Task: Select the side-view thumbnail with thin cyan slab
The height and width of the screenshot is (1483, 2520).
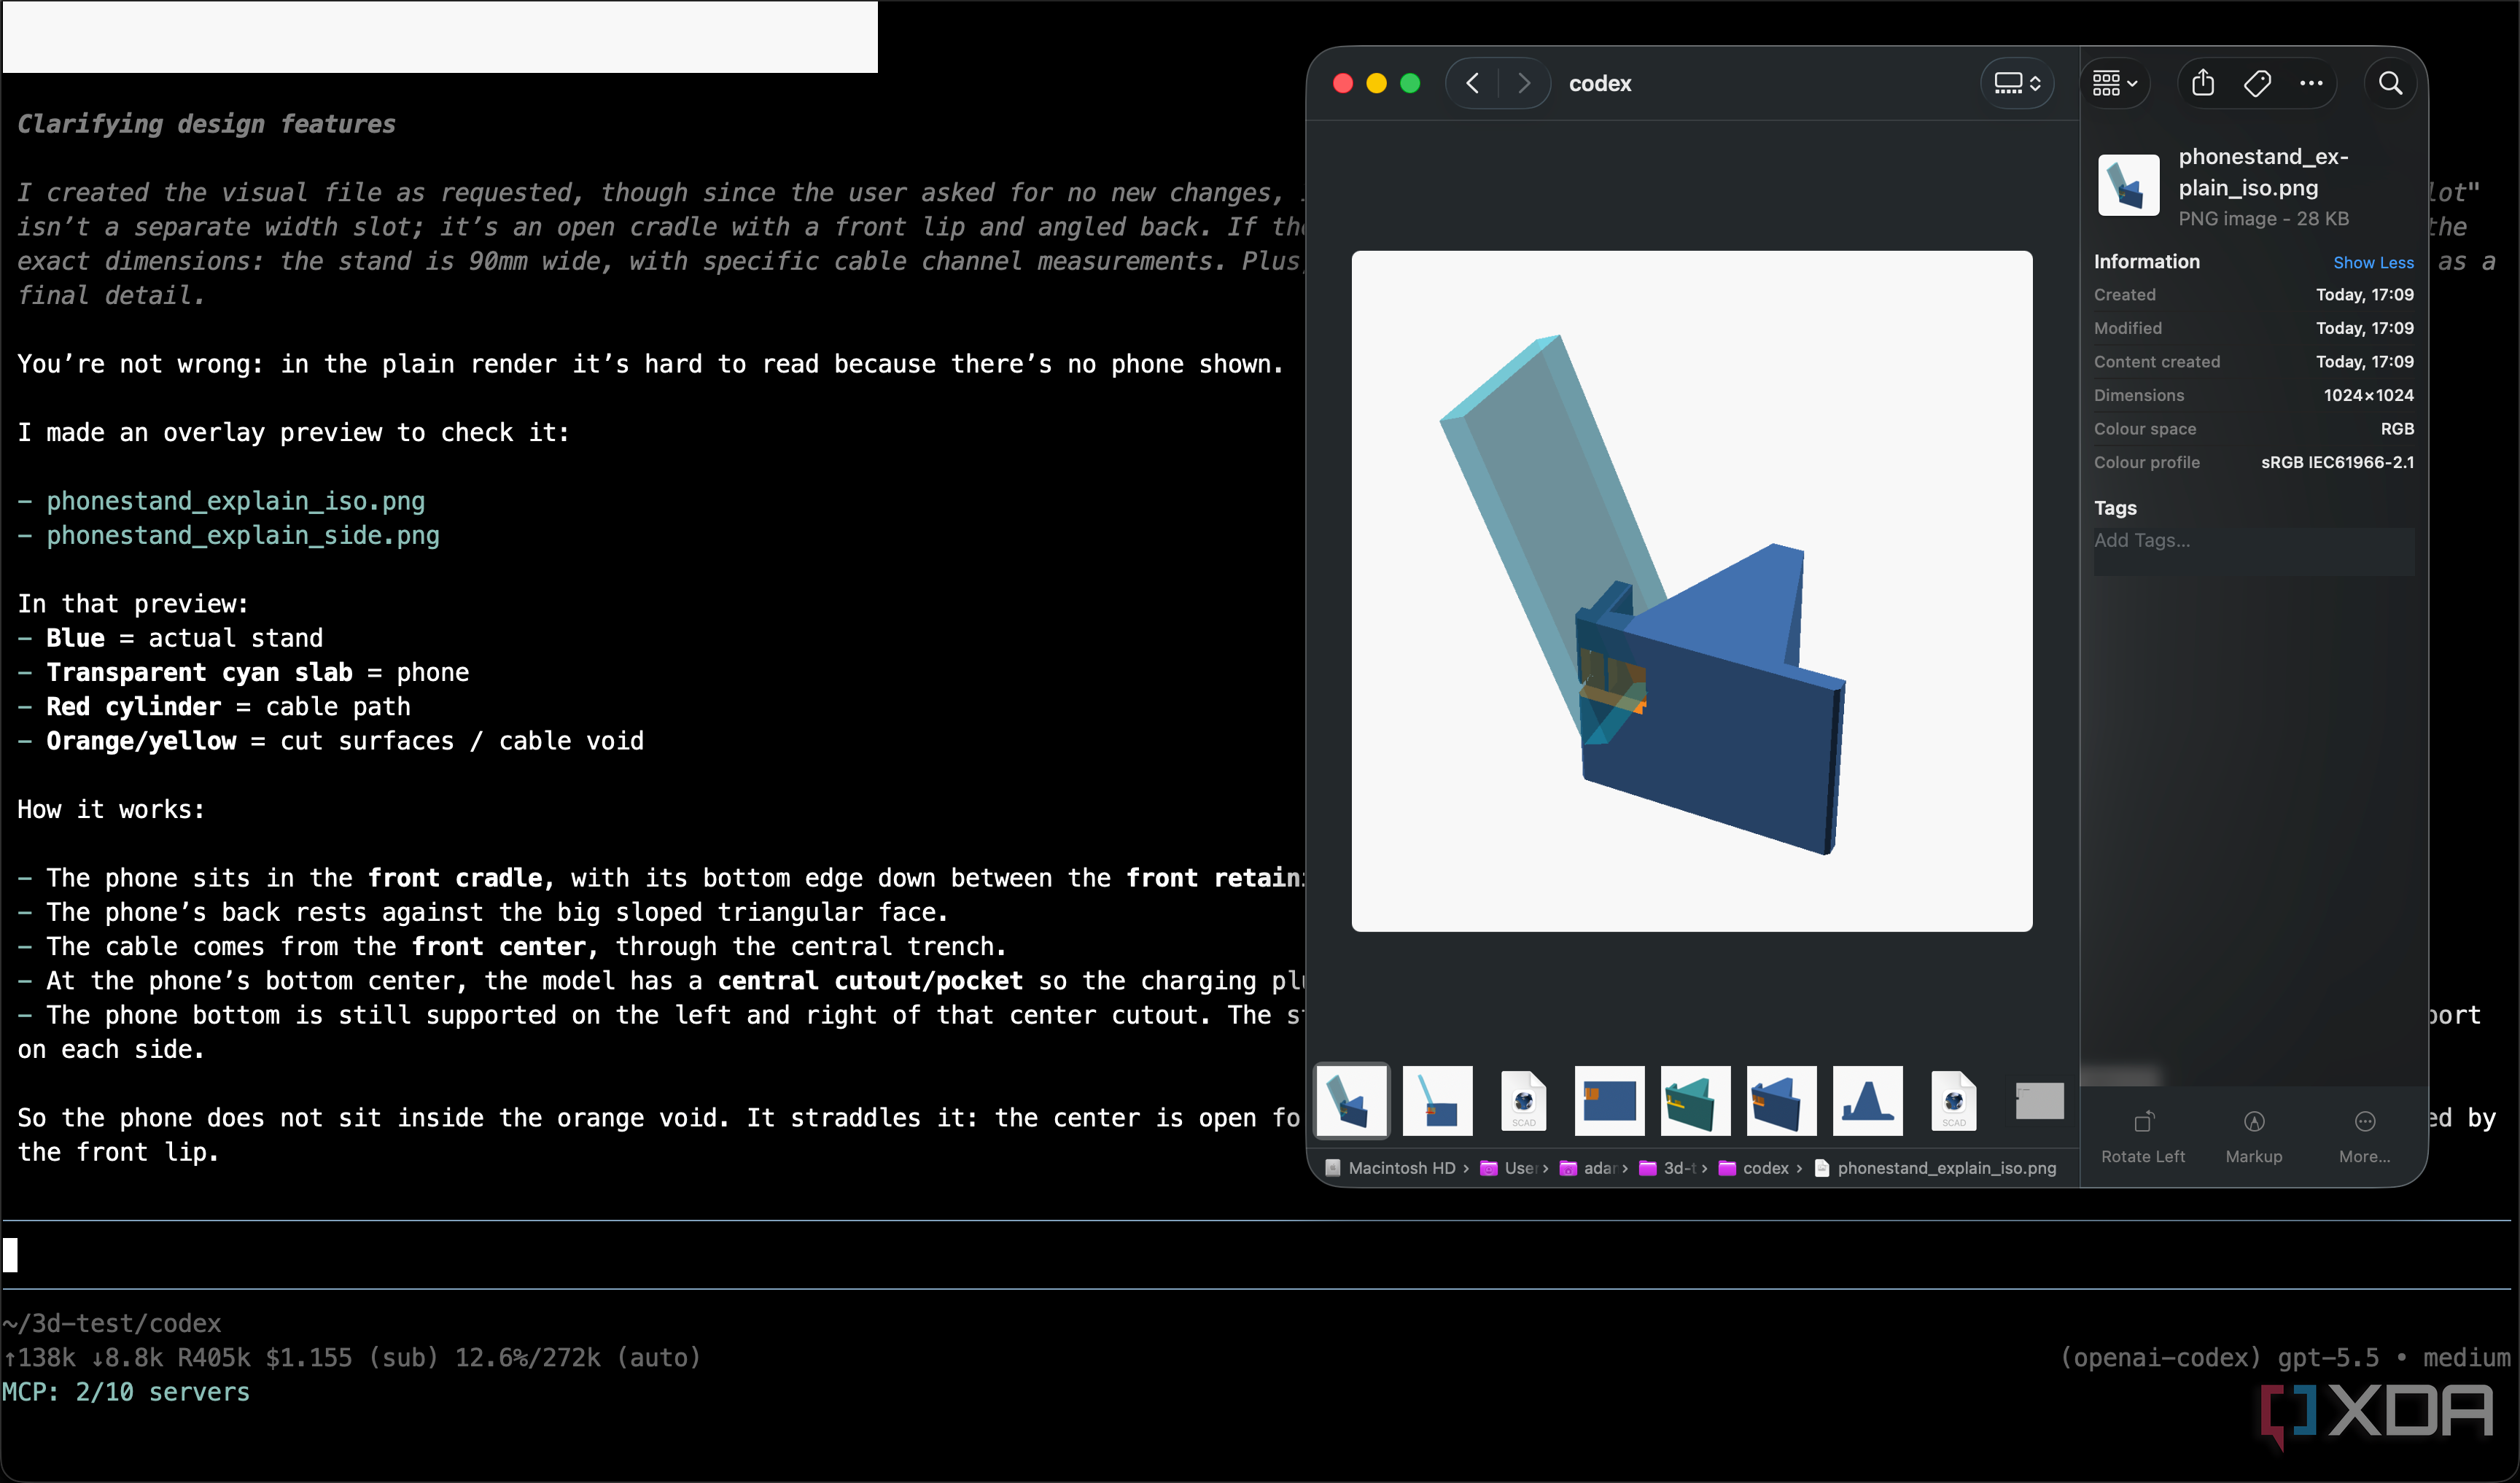Action: (x=1437, y=1100)
